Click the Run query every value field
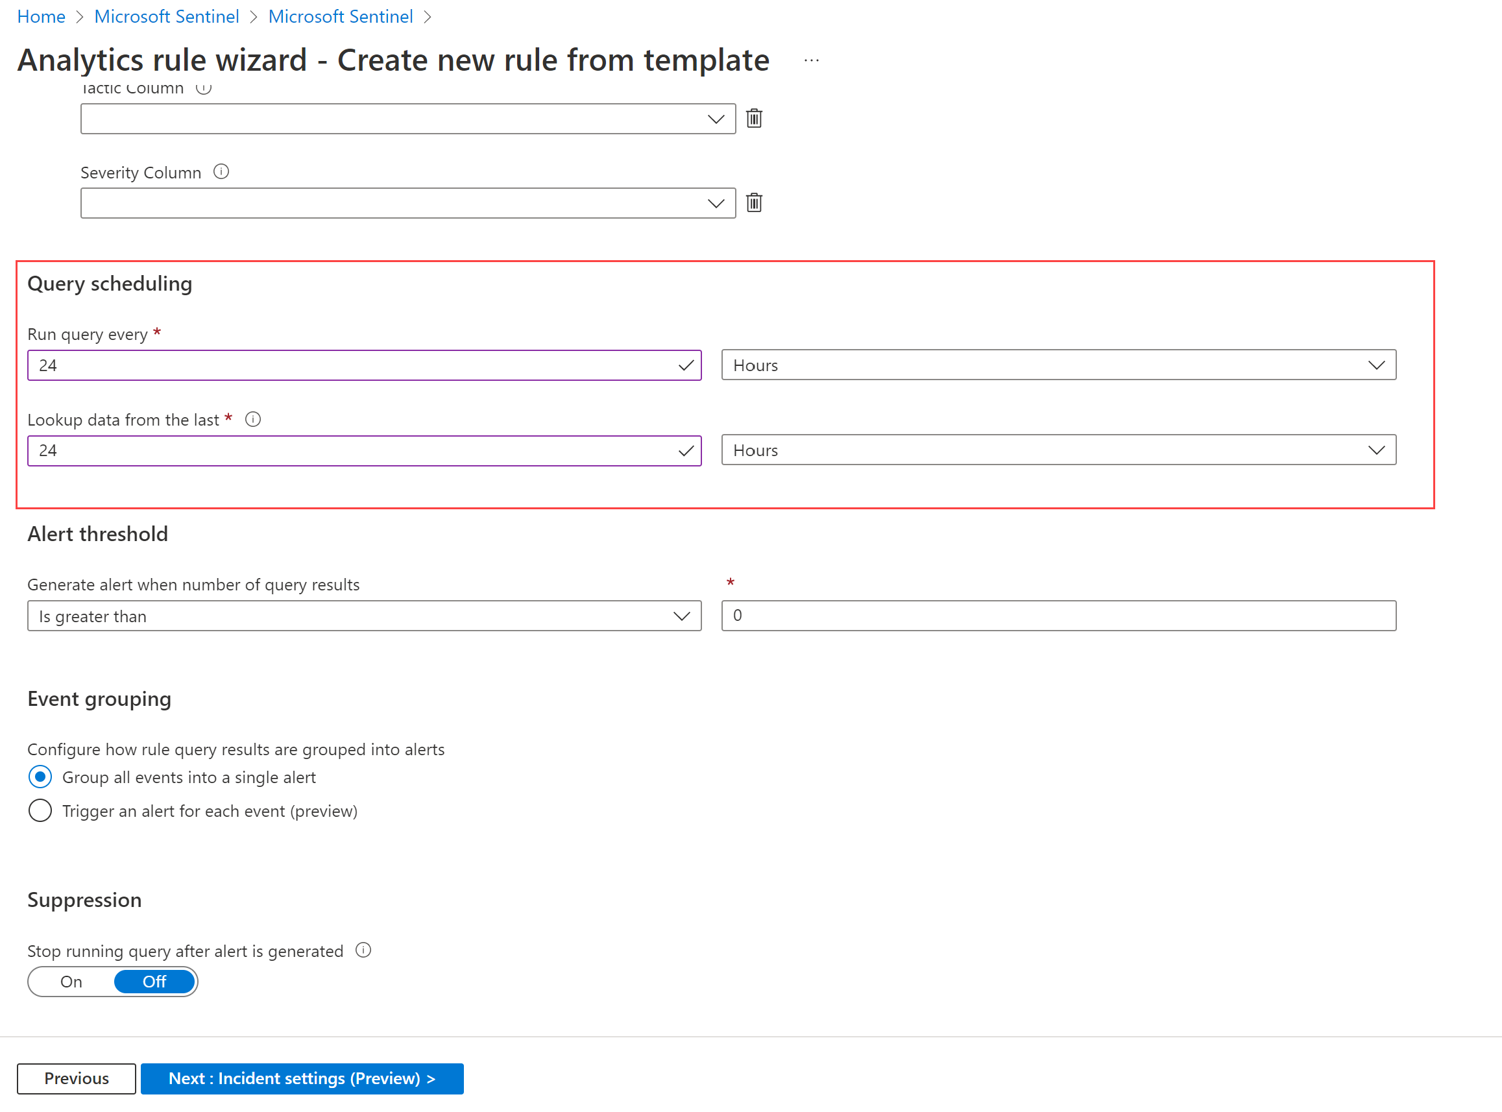Image resolution: width=1502 pixels, height=1112 pixels. click(363, 365)
